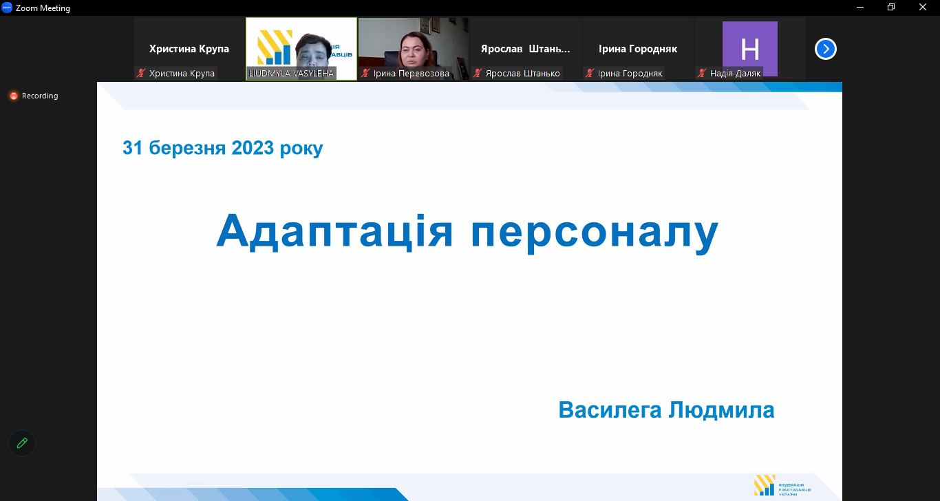Click the Zoom logo in title bar
940x501 pixels.
7,8
